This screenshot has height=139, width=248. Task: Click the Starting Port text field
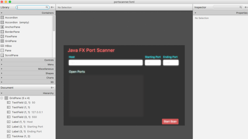point(153,62)
